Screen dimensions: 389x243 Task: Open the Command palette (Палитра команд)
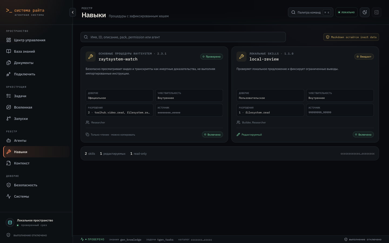tap(311, 12)
